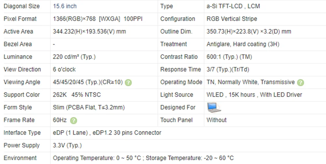Click the Active Area dimensions value
Viewport: 326px width, 164px height.
click(x=89, y=32)
